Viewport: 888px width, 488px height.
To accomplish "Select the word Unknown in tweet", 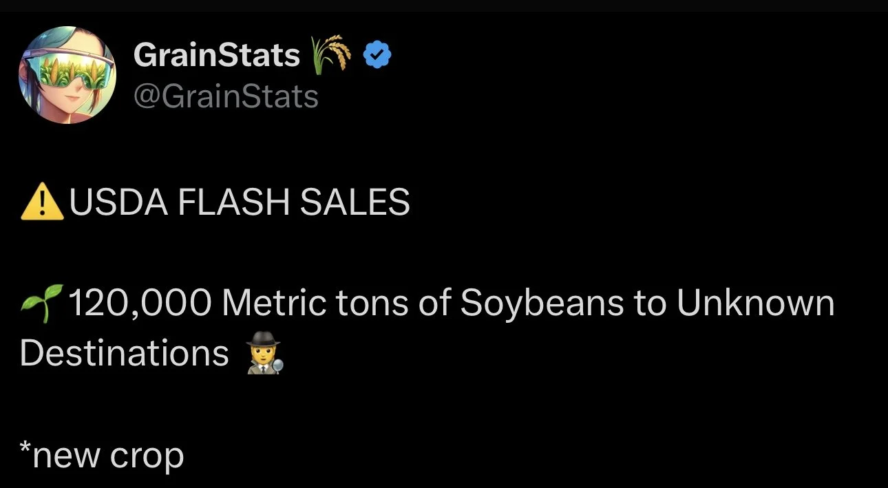I will pyautogui.click(x=755, y=304).
